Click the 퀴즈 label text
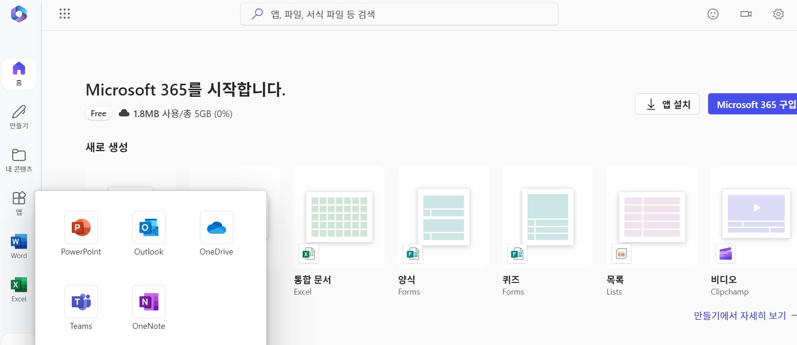Screen dimensions: 797x345 coord(511,280)
